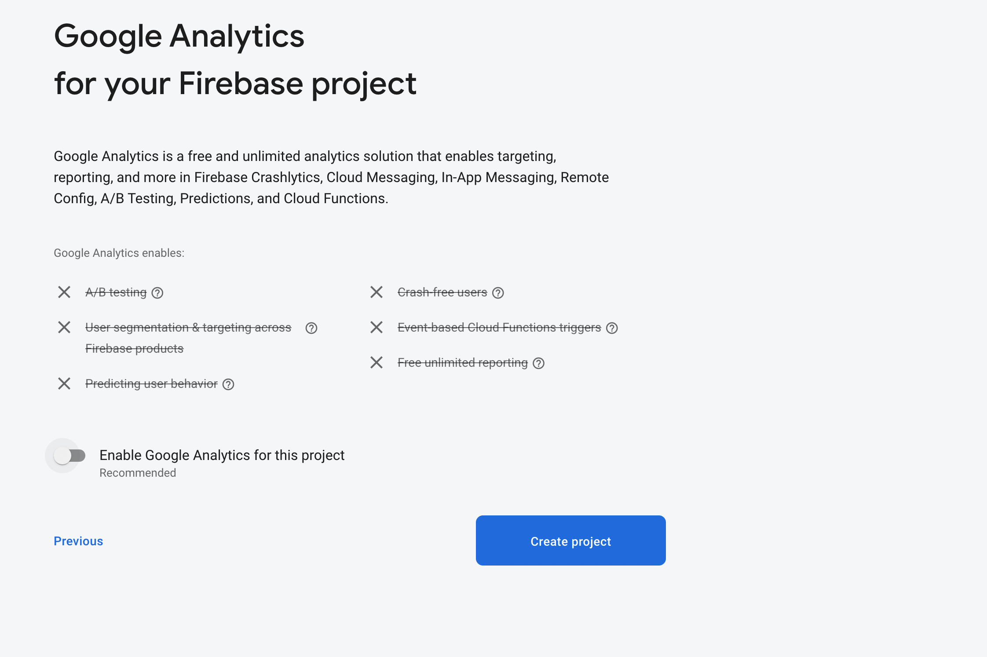Click the X beside Event-based Cloud Functions triggers
This screenshot has width=987, height=657.
pyautogui.click(x=377, y=328)
